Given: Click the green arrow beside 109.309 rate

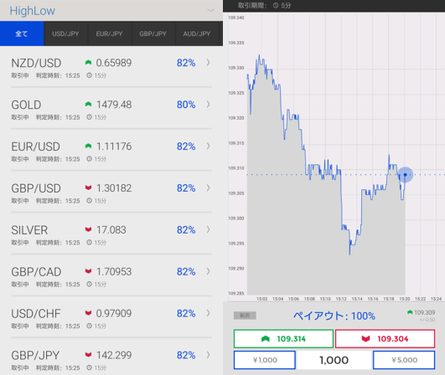Looking at the screenshot, I should [410, 312].
